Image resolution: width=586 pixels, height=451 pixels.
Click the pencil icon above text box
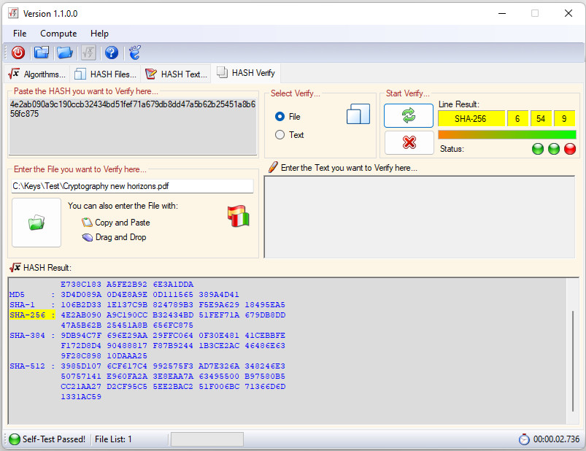pos(273,166)
